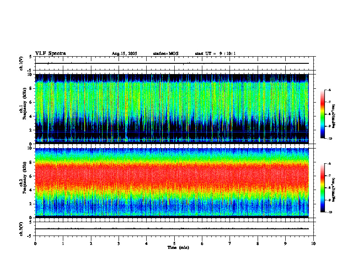
Task: Click the "5" tick on ch.3(V) axis
Action: [x=30, y=222]
